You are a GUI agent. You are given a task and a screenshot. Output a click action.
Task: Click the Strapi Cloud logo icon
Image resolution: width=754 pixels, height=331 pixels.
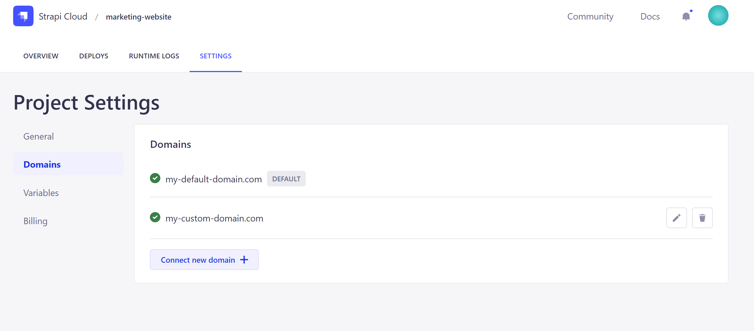pos(23,16)
